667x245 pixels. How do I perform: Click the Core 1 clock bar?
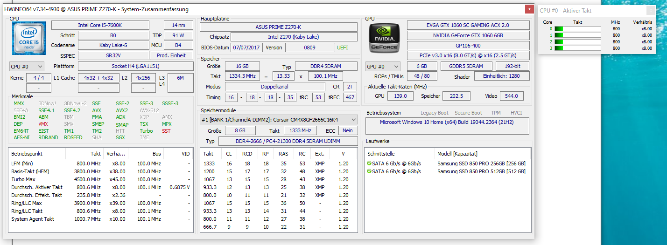[578, 35]
